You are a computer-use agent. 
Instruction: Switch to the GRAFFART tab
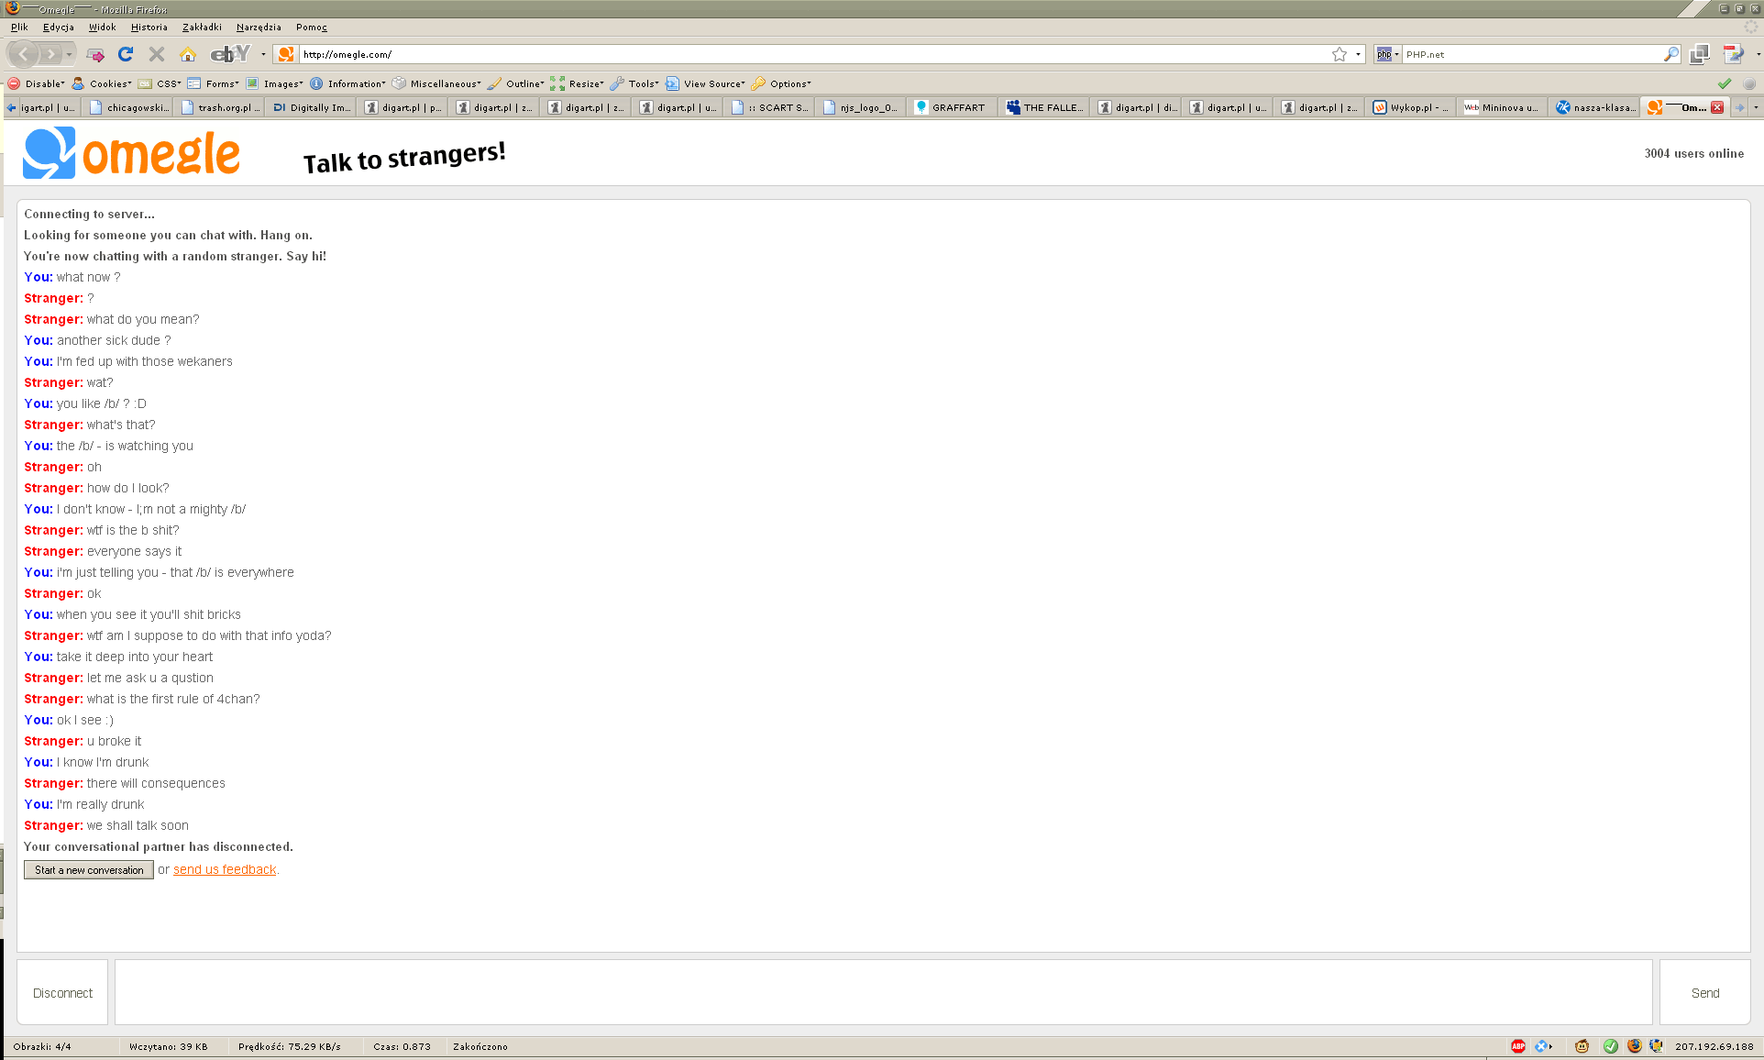coord(954,107)
